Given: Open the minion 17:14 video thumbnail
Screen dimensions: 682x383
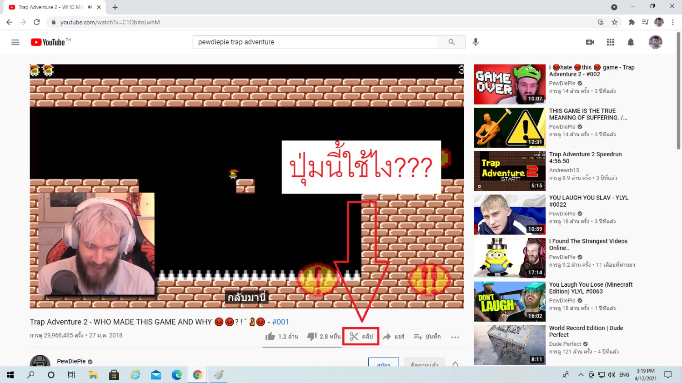Looking at the screenshot, I should tap(510, 258).
